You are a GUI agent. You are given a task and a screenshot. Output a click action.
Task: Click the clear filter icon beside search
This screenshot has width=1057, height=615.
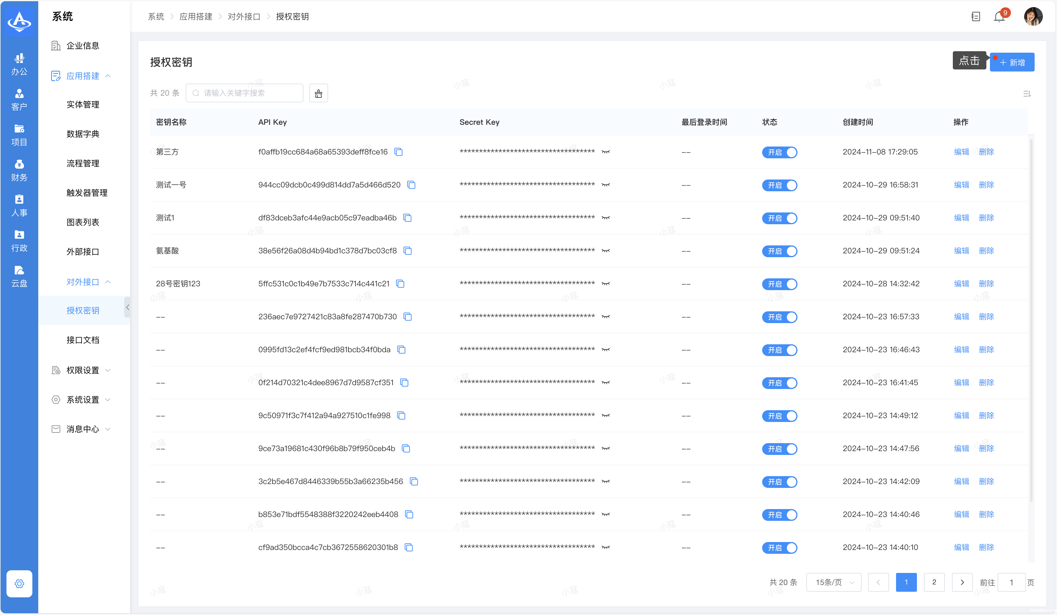tap(318, 93)
